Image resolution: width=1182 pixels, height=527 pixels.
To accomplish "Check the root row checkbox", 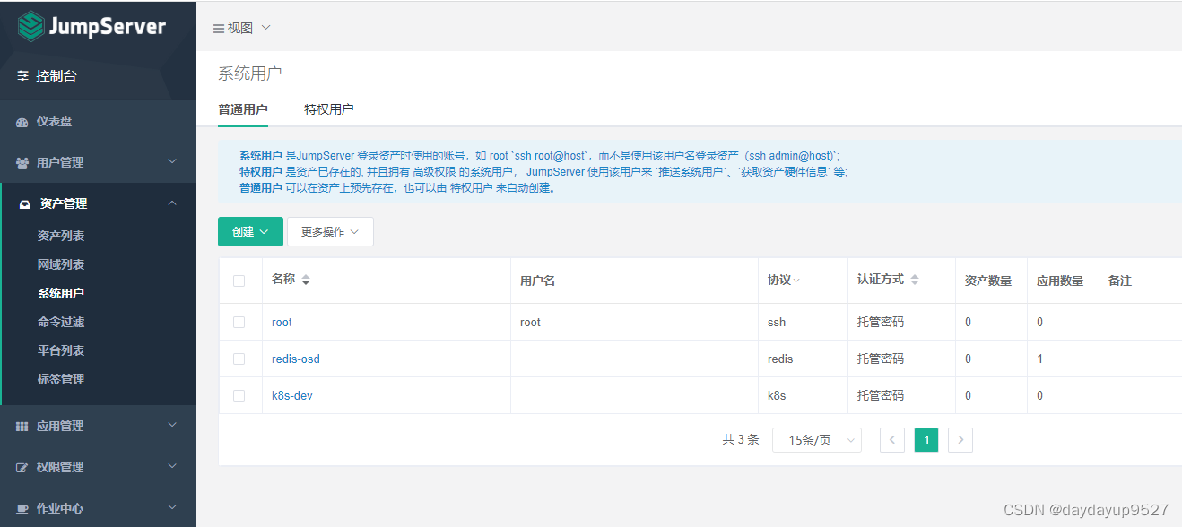I will pyautogui.click(x=239, y=322).
